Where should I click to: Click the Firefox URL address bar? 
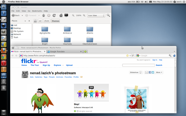74,55
